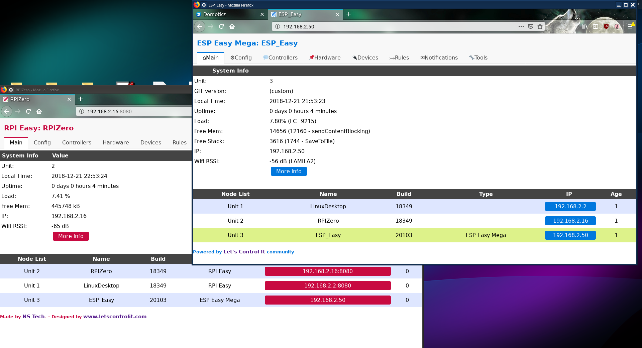
Task: Open RPI Easy Hardware tab
Action: 116,142
